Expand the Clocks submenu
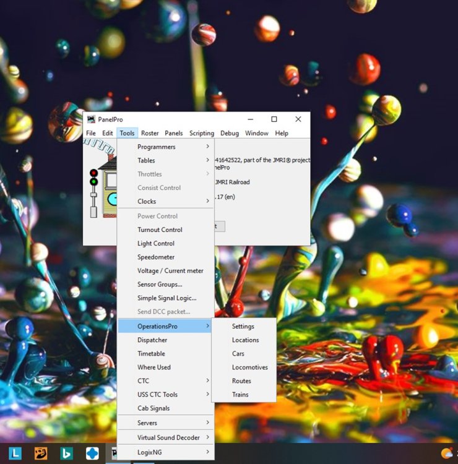The height and width of the screenshot is (464, 458). 165,201
